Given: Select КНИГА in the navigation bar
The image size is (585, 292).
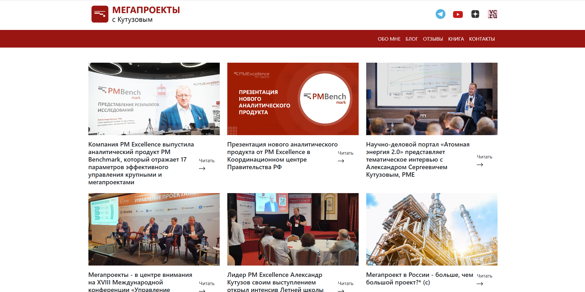Looking at the screenshot, I should click(x=456, y=39).
